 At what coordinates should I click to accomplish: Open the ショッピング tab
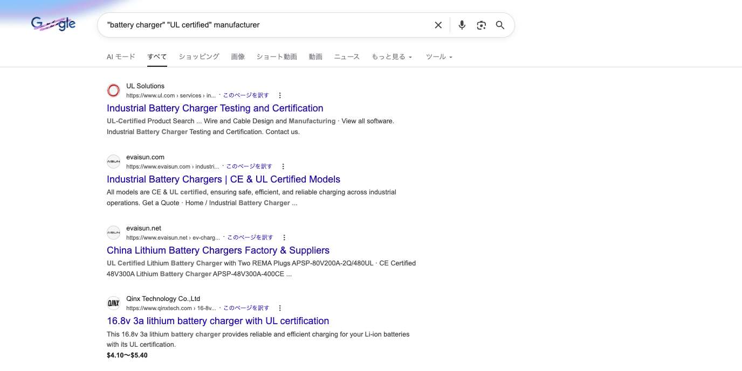(x=198, y=57)
